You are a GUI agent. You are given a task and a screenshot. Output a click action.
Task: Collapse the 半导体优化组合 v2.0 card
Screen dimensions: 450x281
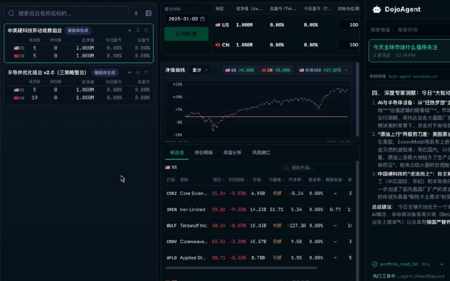(x=129, y=72)
